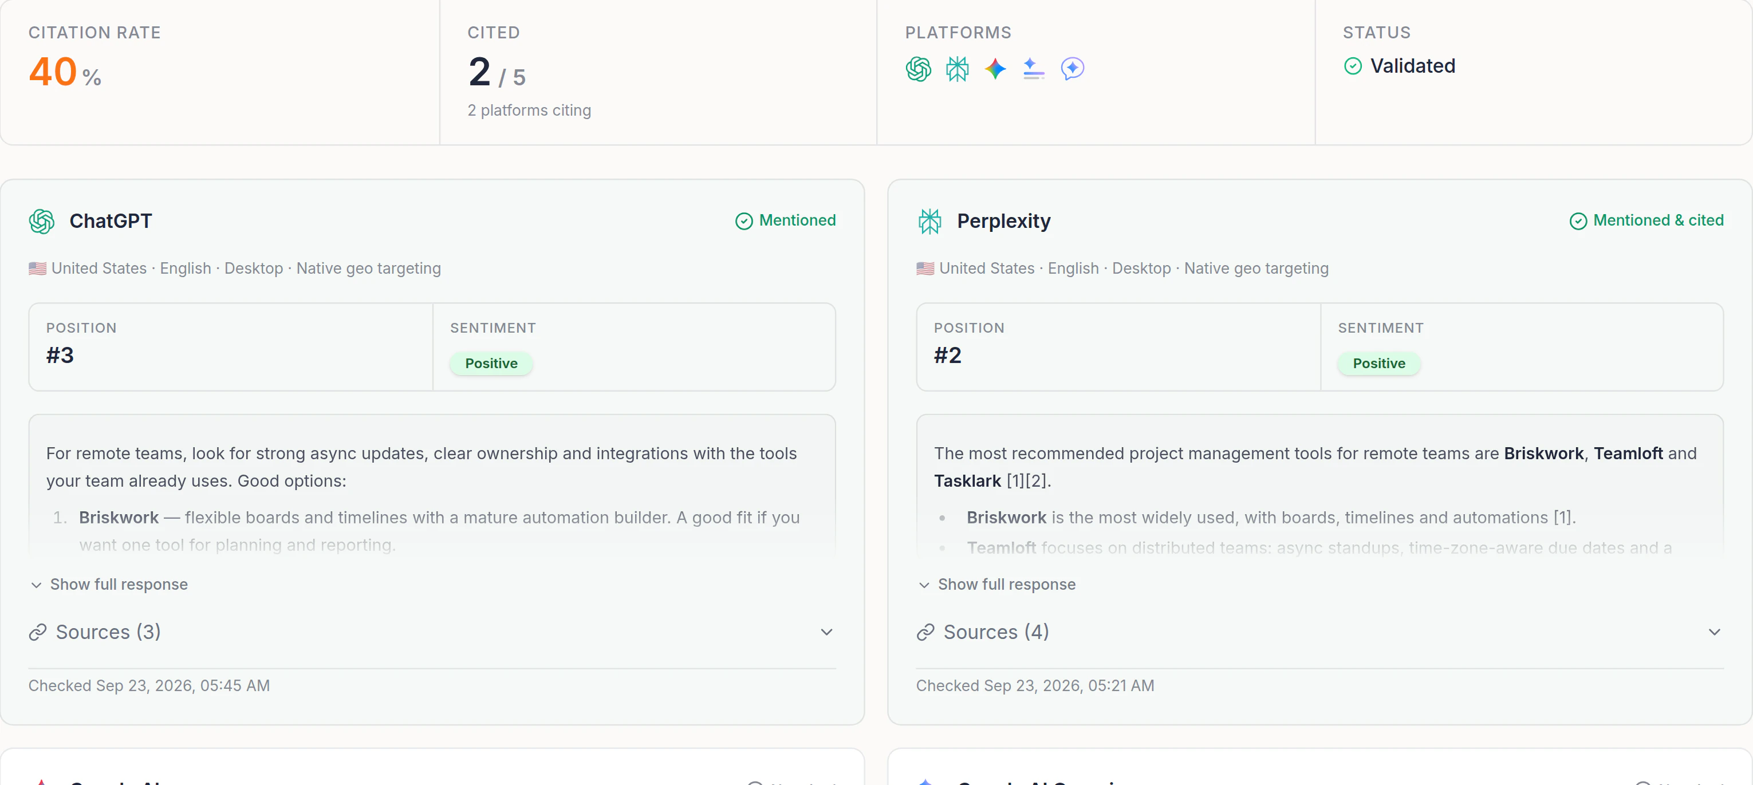Viewport: 1753px width, 785px height.
Task: Click the CITATION RATE label
Action: (x=94, y=33)
